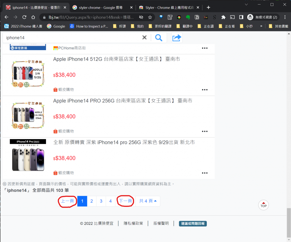Image resolution: width=291 pixels, height=242 pixels.
Task: Open the tab search chevron
Action: (246, 5)
